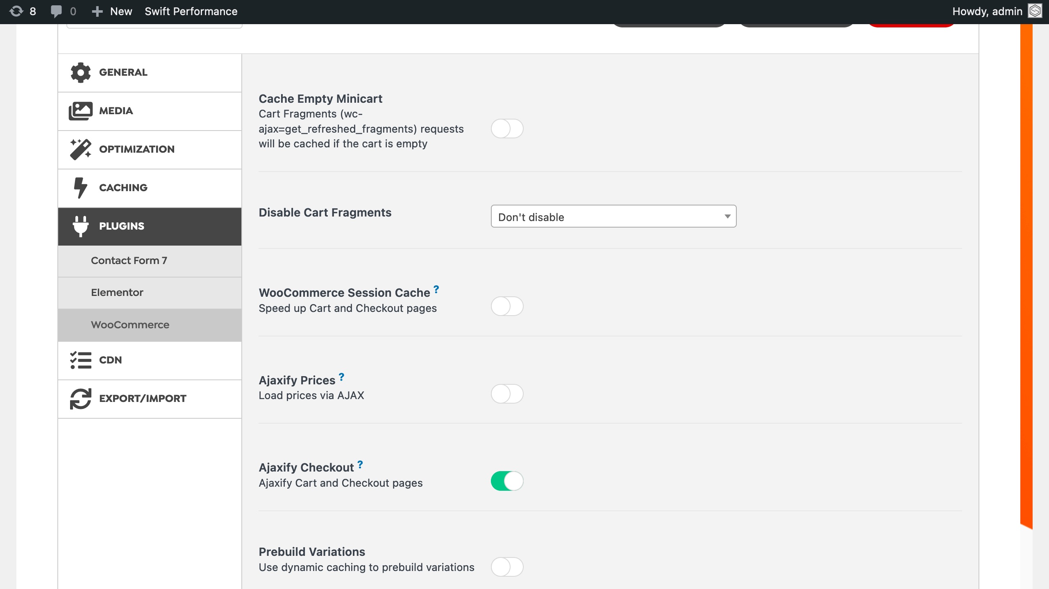Open Elementor plugin settings
This screenshot has height=589, width=1049.
[150, 293]
